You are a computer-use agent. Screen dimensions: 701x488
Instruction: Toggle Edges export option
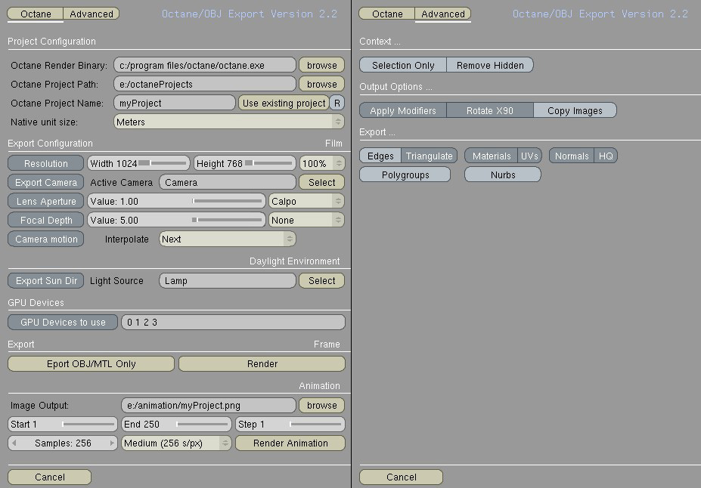point(380,156)
